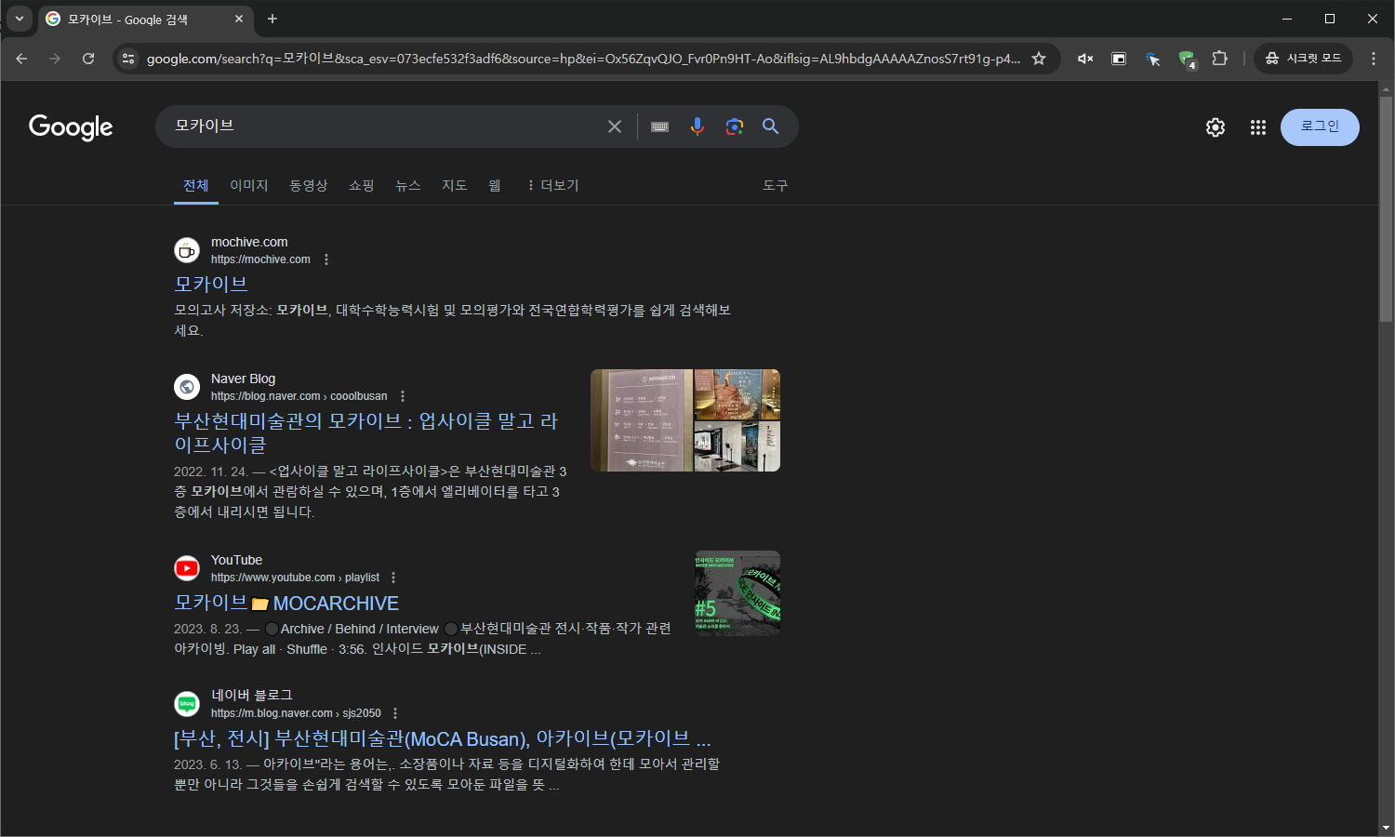Click the Google logo
The image size is (1395, 837).
[x=71, y=127]
